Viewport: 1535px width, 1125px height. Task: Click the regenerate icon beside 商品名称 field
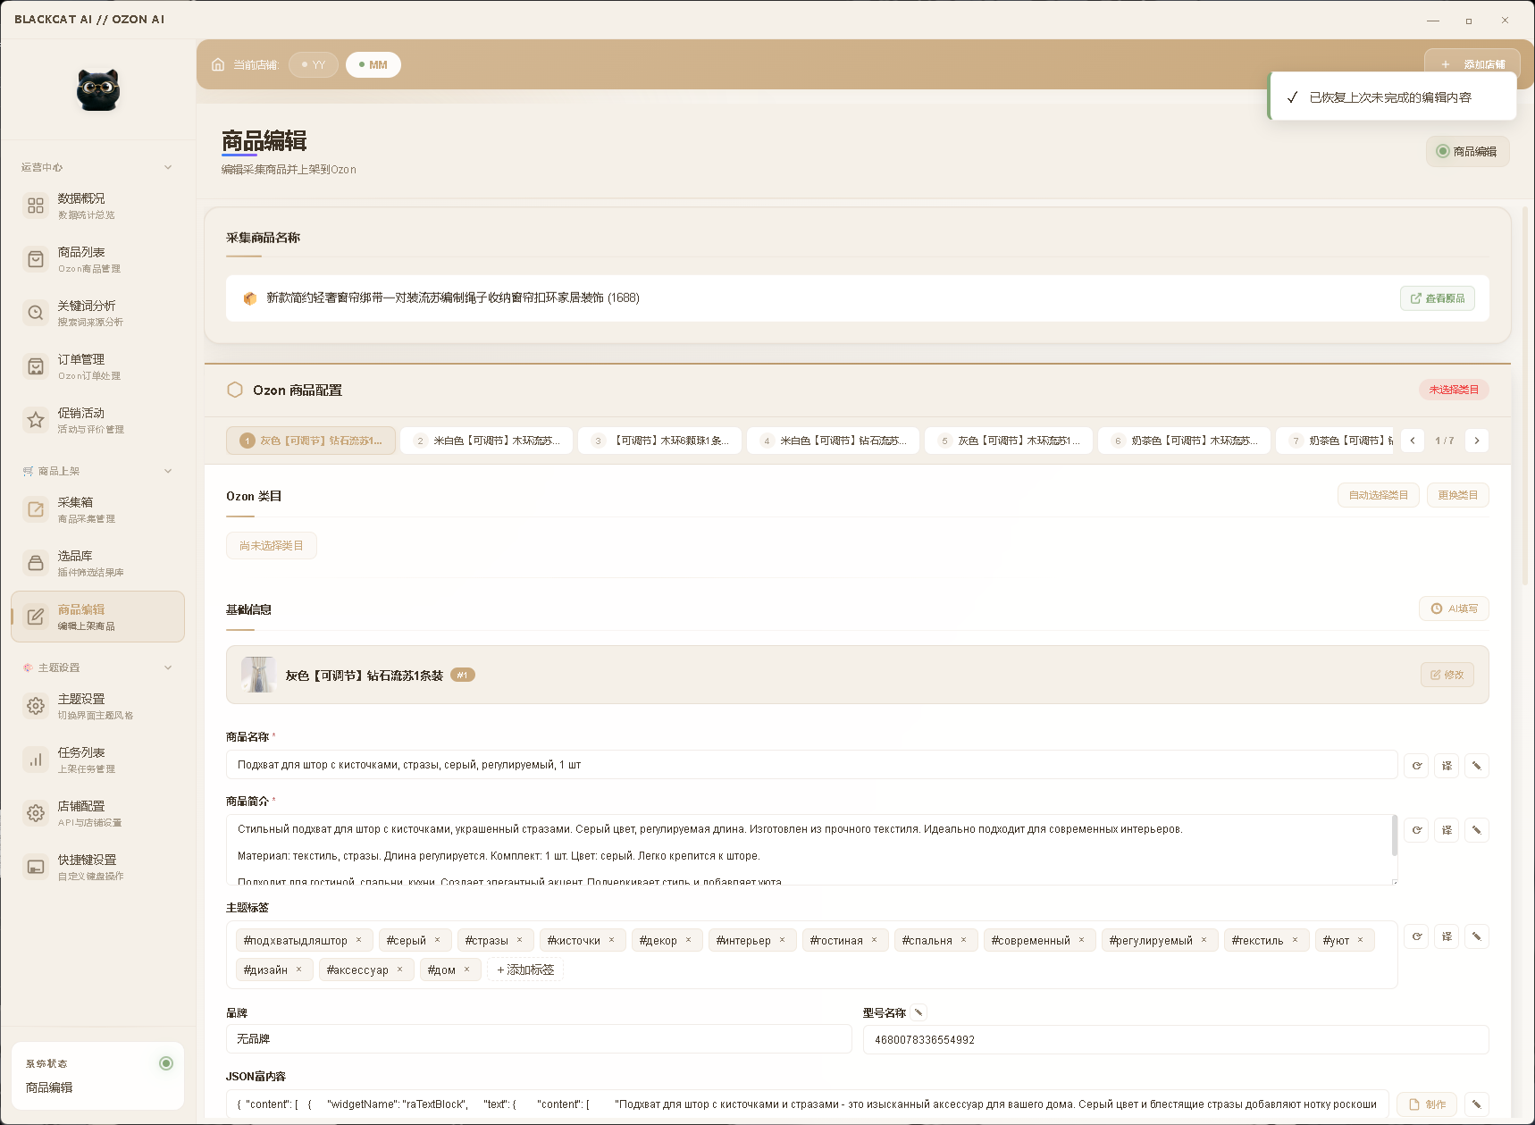[x=1416, y=766]
